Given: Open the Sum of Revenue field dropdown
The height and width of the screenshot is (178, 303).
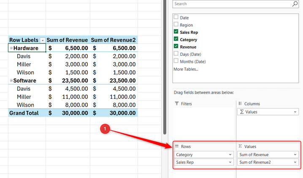Looking at the screenshot, I should (295, 155).
